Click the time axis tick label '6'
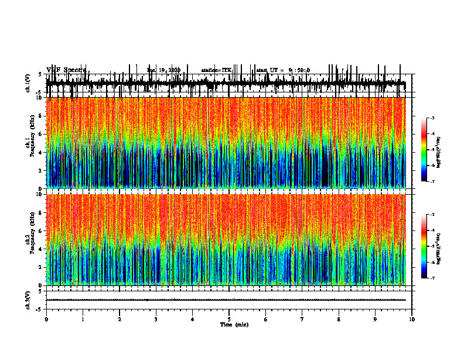This screenshot has height=358, width=464. pos(266,319)
